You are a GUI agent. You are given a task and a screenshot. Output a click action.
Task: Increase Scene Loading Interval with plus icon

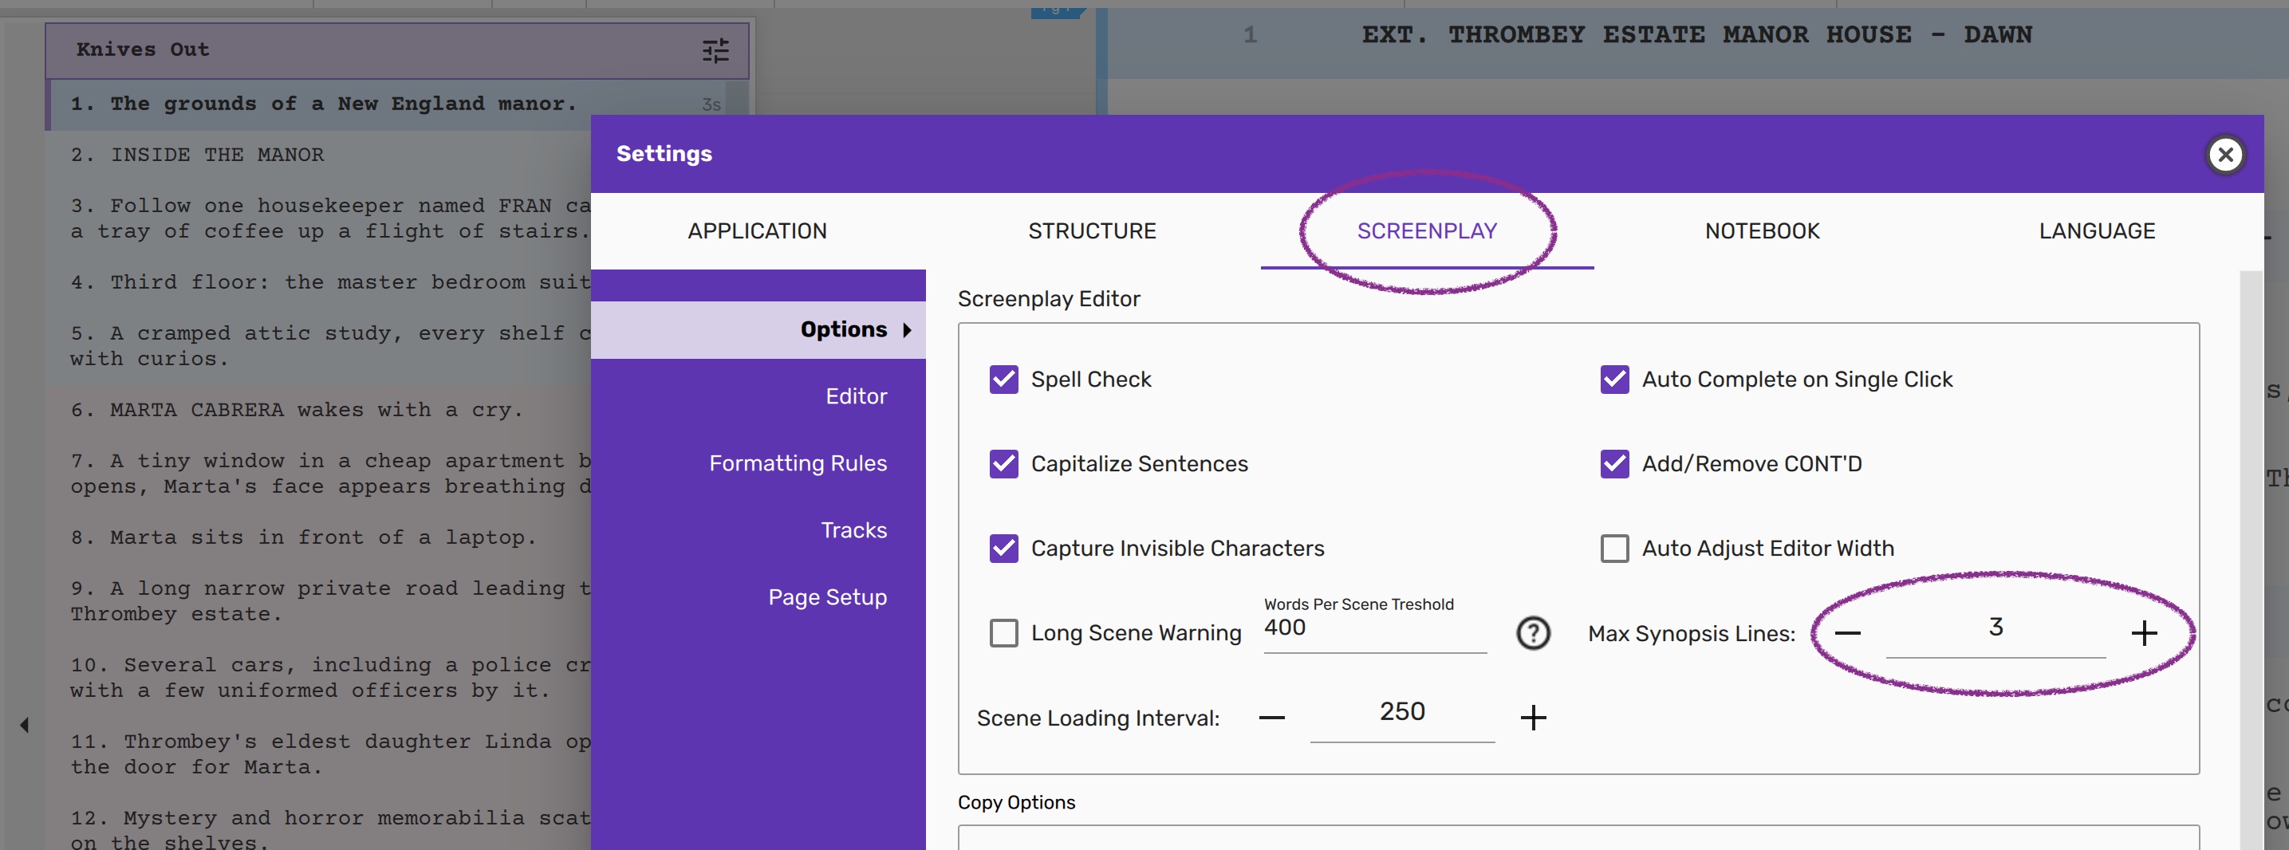point(1533,718)
